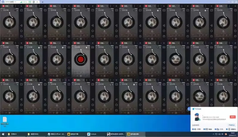
Task: Select 网易 tab in top-row second emulator
Action: pos(31,6)
